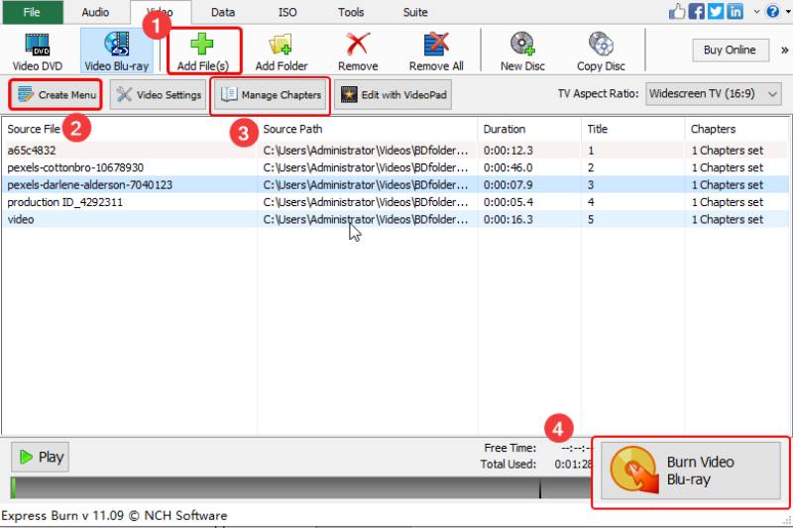
Task: Expand the toolbar overflow chevron
Action: point(784,50)
